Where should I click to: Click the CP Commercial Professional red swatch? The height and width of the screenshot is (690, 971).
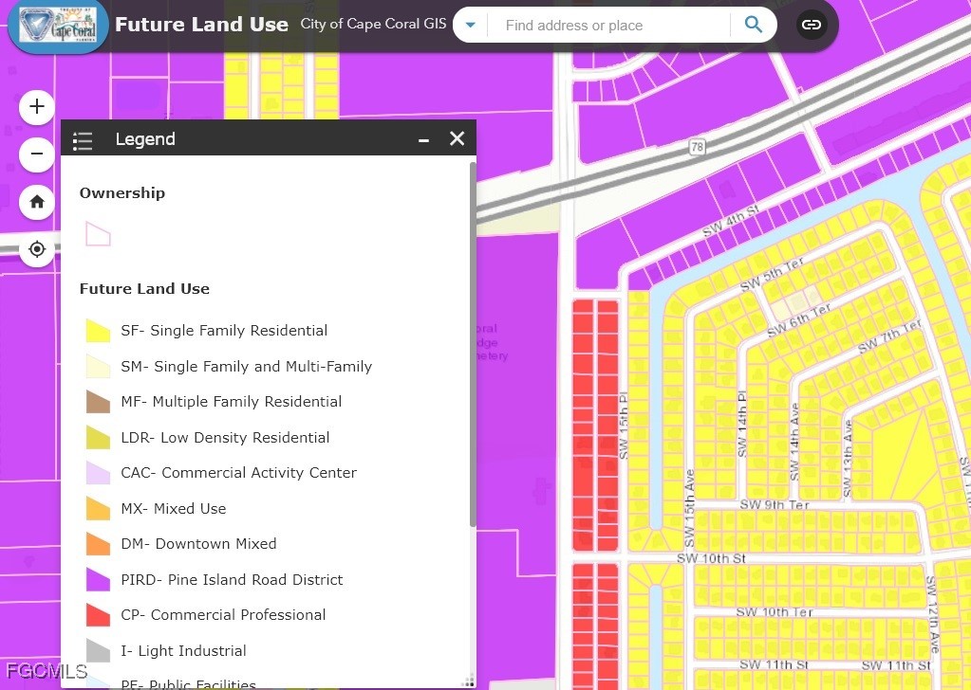[98, 615]
